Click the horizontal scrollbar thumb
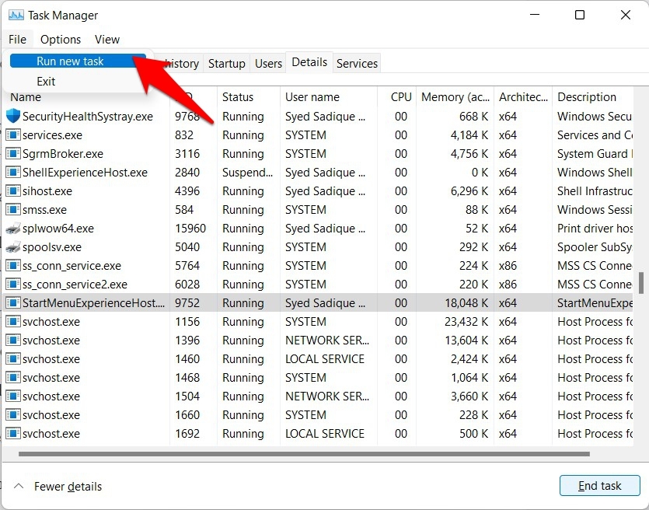Image resolution: width=649 pixels, height=510 pixels. pyautogui.click(x=304, y=454)
